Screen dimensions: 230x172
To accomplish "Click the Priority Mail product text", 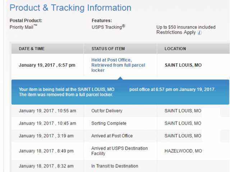I will point(23,27).
